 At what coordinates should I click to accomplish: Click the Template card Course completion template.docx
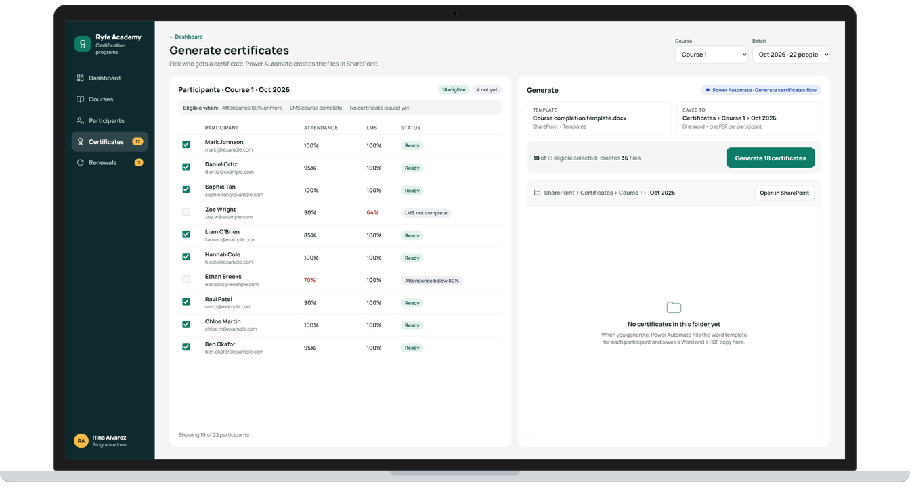click(599, 118)
